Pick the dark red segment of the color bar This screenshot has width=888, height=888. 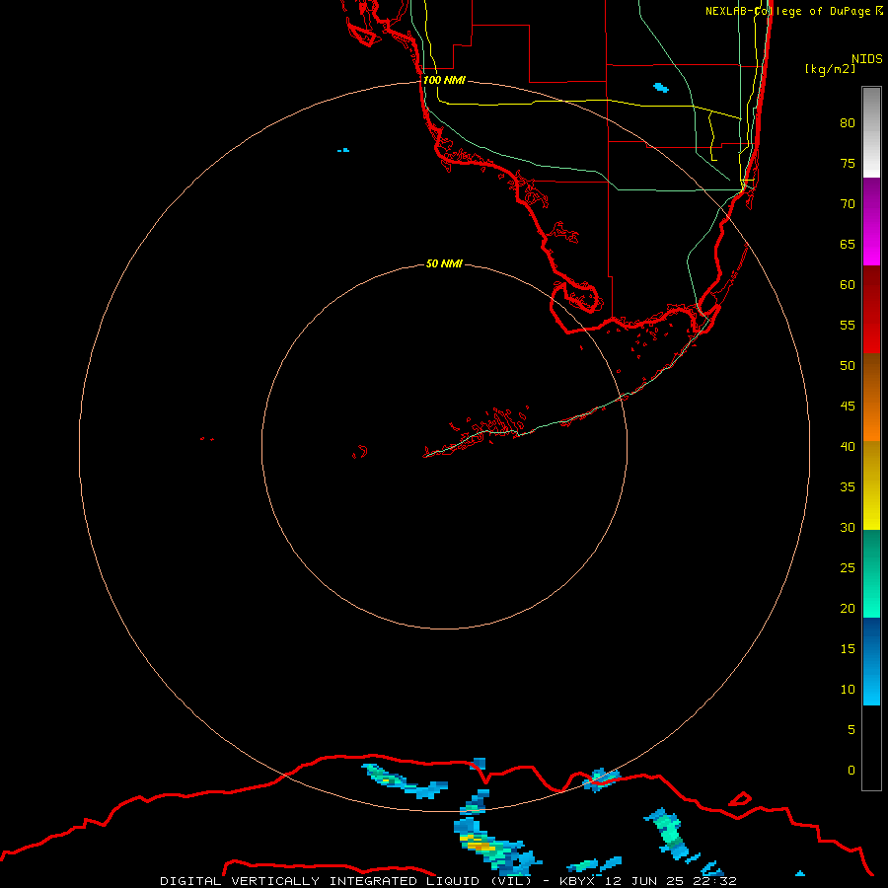point(871,309)
